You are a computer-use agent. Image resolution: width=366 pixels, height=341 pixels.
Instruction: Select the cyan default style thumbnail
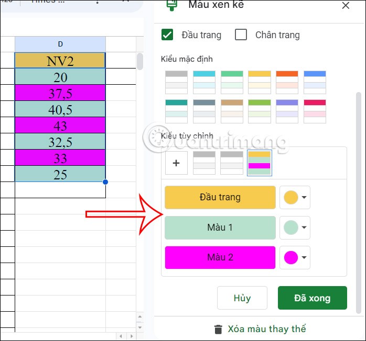tap(204, 81)
